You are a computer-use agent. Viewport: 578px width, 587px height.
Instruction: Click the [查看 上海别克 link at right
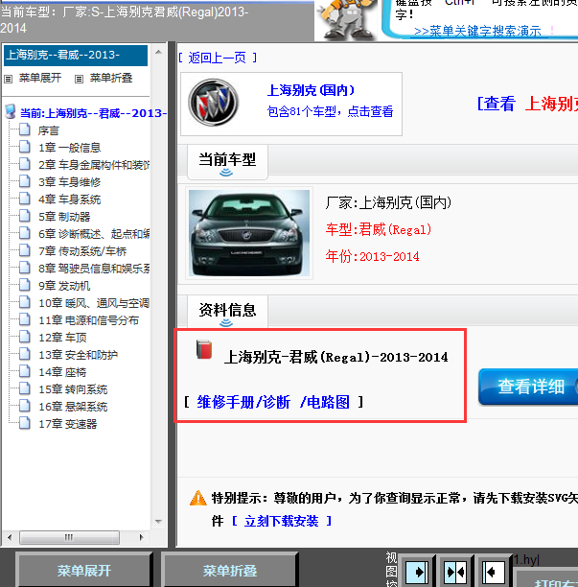click(527, 104)
